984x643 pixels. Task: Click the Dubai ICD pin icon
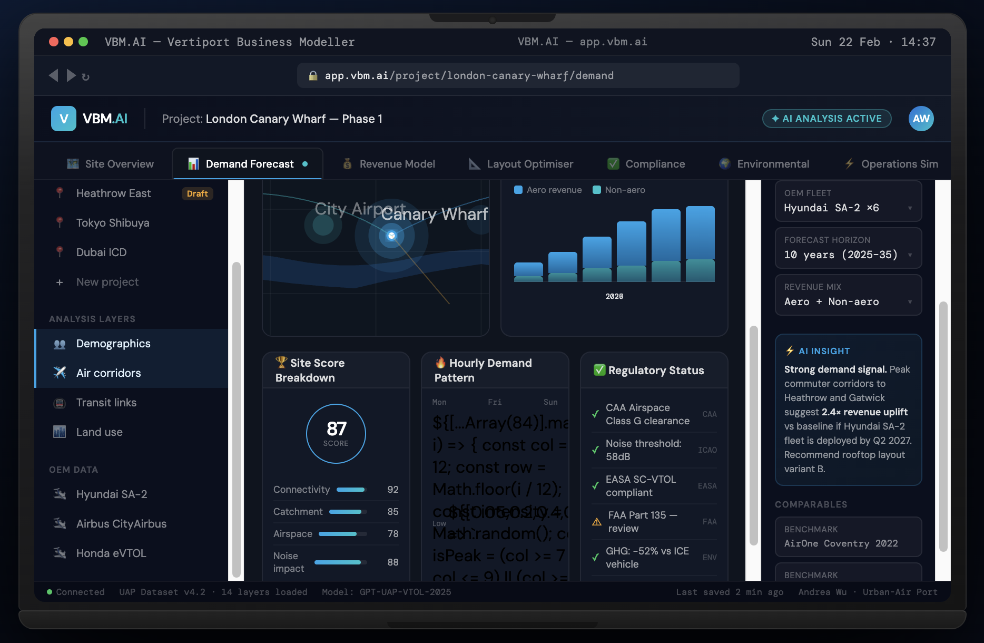(60, 252)
